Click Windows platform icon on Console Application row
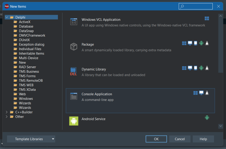 coord(196,93)
